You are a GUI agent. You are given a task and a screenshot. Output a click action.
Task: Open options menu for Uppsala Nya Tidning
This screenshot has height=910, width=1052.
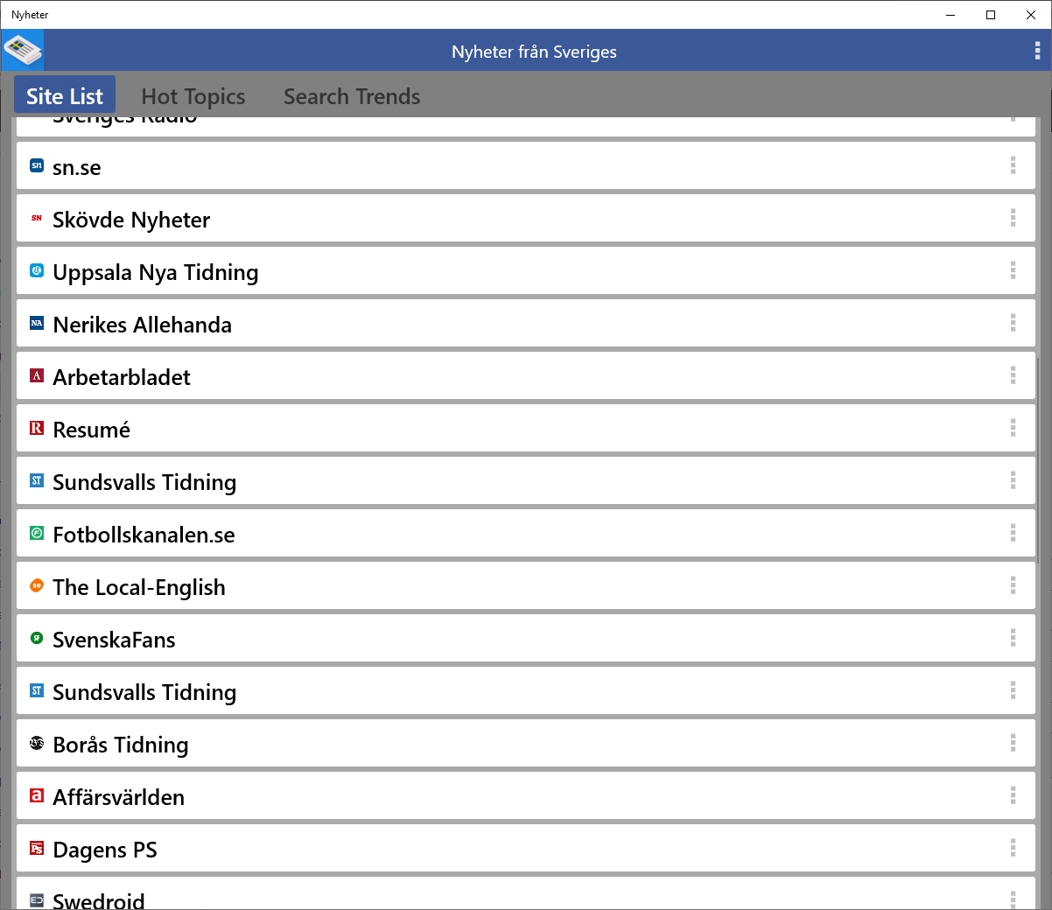(1013, 270)
